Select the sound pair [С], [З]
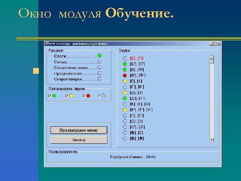Viewport: 241px width, 181px height. [136, 121]
